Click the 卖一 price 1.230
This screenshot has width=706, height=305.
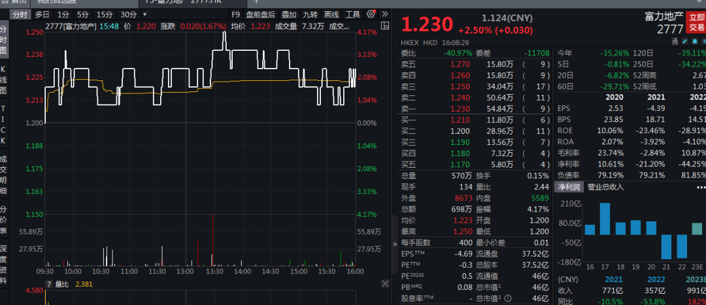click(x=460, y=108)
